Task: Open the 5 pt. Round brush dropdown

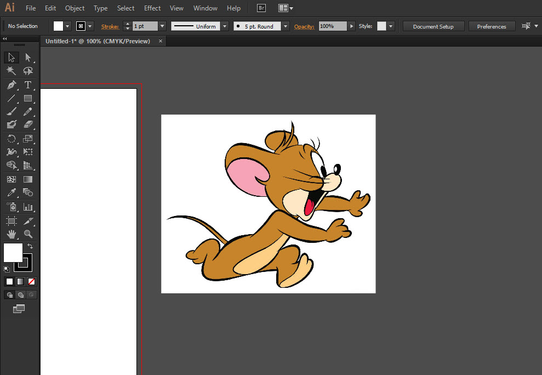Action: (286, 26)
